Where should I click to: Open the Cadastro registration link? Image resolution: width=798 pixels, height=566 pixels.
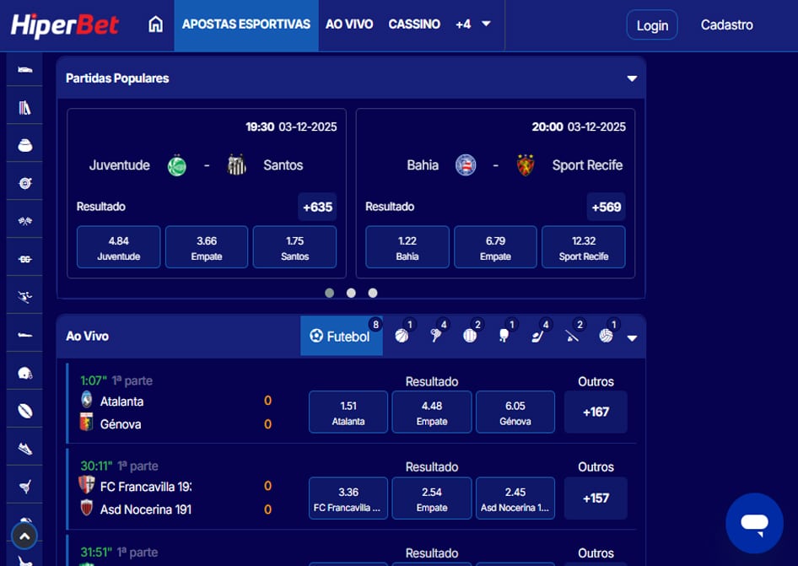click(x=726, y=24)
